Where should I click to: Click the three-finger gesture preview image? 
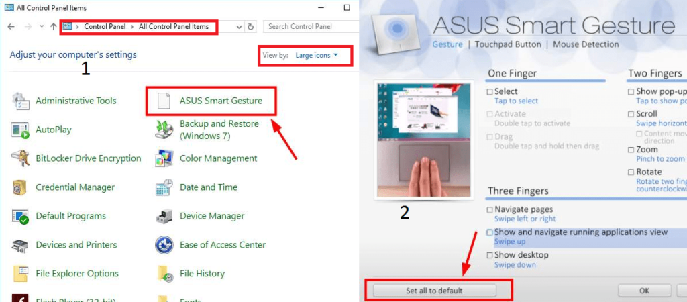pyautogui.click(x=424, y=140)
